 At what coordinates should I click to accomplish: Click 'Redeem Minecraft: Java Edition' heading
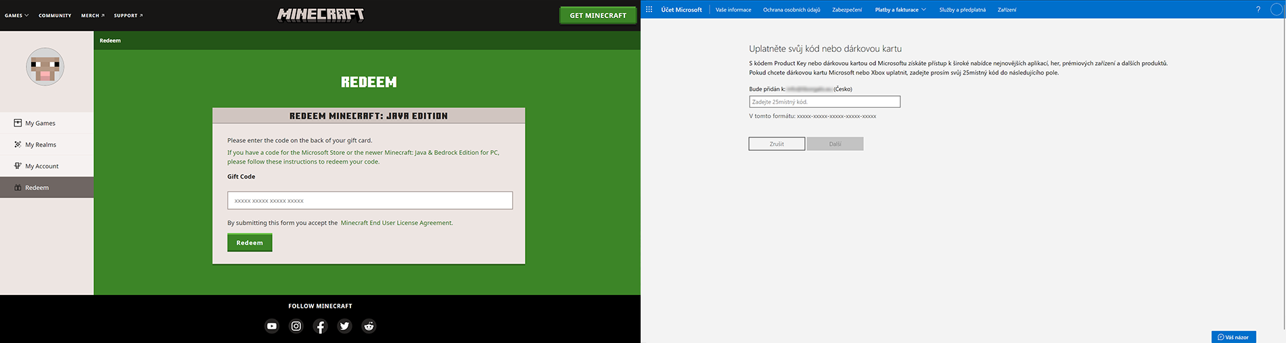(369, 116)
